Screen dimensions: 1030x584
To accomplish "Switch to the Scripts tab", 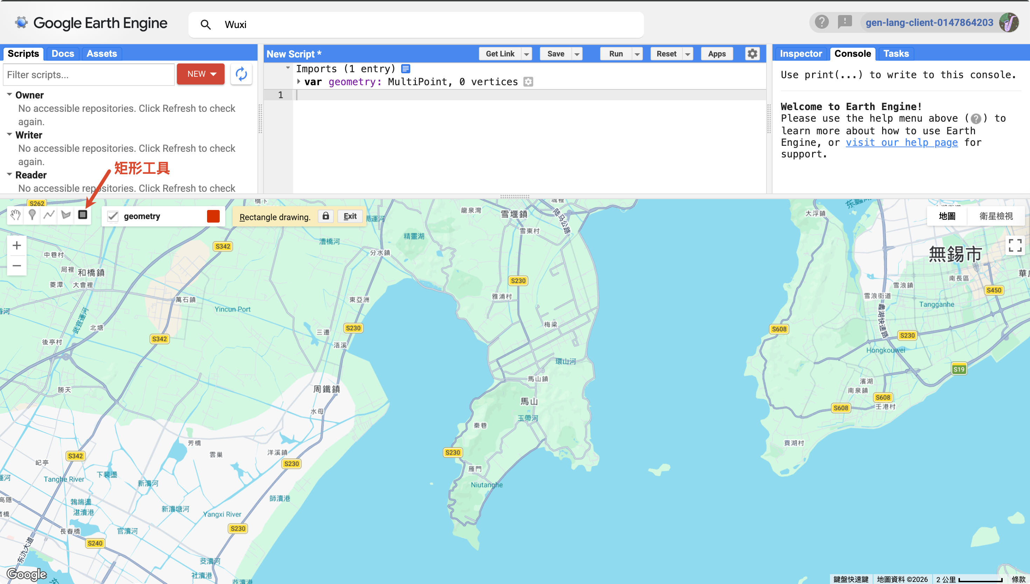I will coord(23,54).
